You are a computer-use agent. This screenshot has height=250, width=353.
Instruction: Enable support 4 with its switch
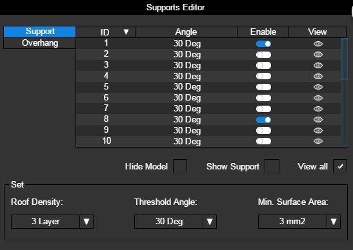click(x=263, y=76)
